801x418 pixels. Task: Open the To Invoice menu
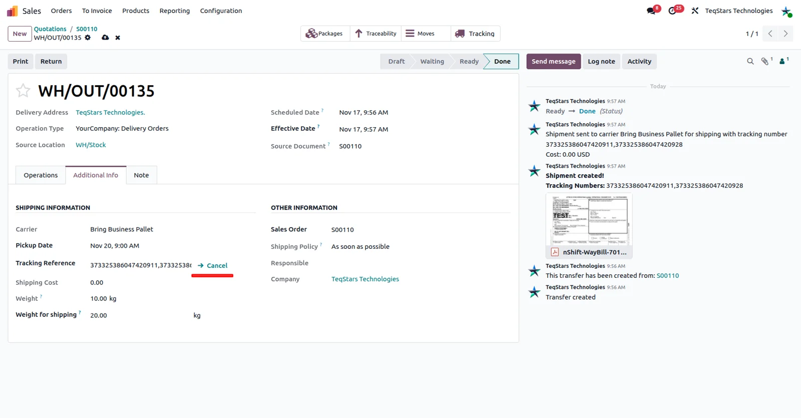[97, 11]
